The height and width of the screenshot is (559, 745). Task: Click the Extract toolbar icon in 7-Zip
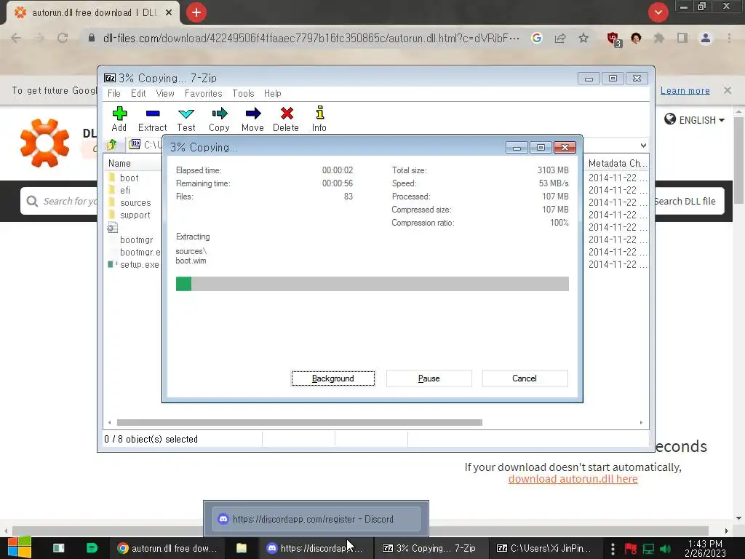153,119
